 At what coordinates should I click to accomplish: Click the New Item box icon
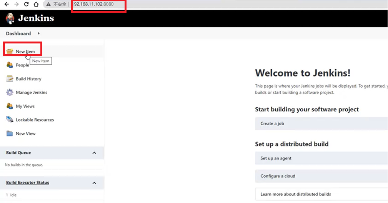[x=10, y=51]
